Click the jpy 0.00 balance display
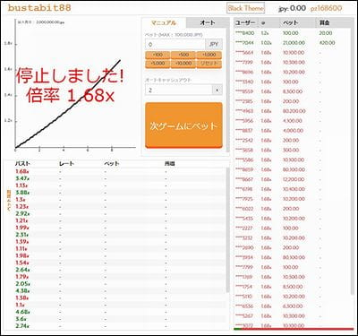The width and height of the screenshot is (358, 336). 292,8
